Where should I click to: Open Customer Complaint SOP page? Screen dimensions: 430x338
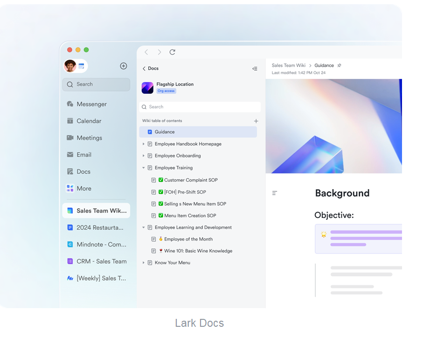tap(190, 180)
